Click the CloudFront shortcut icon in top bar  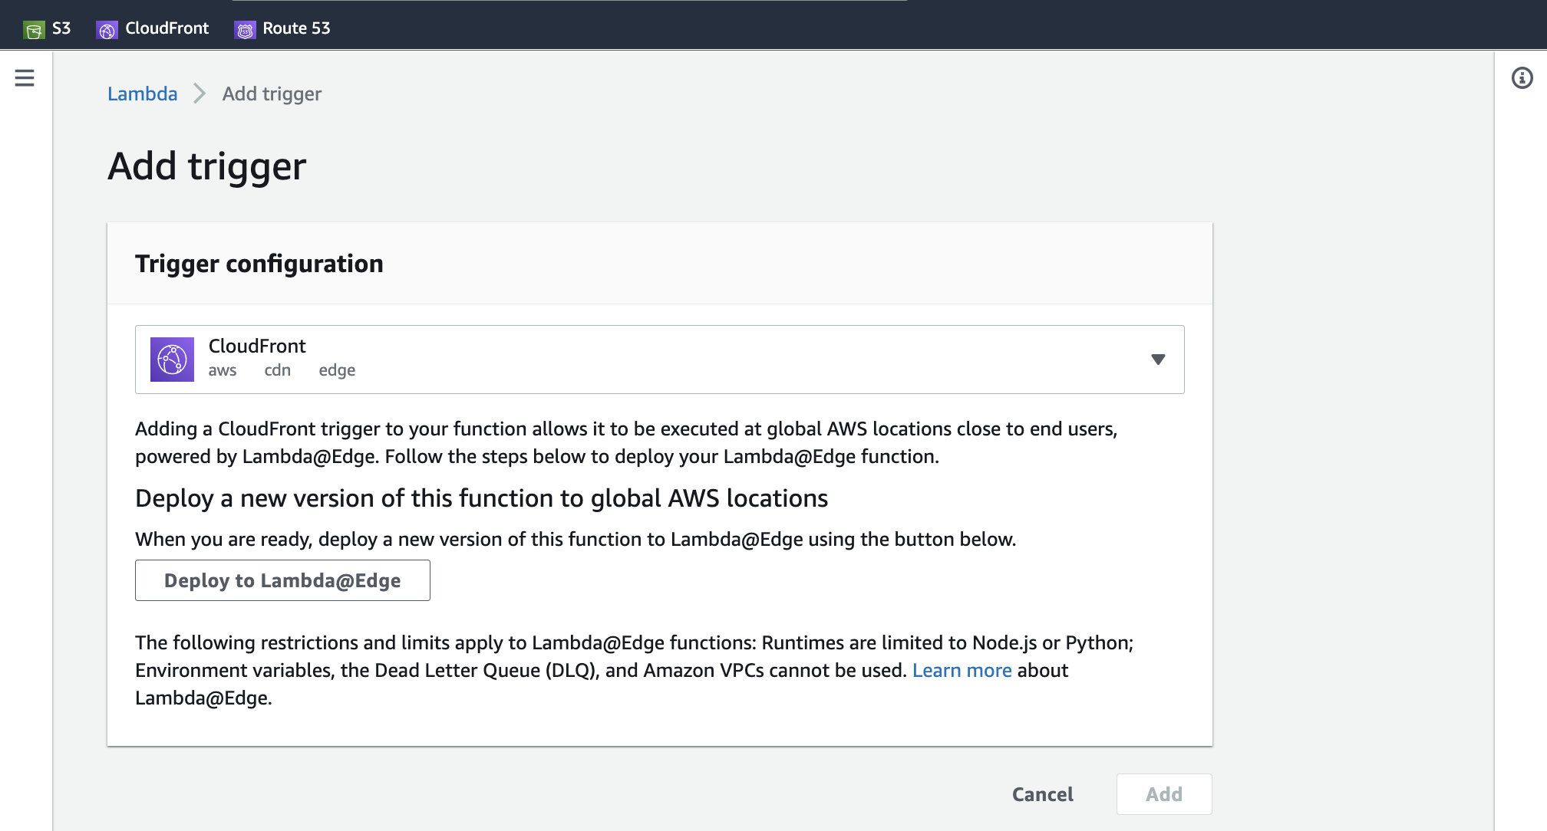tap(107, 30)
